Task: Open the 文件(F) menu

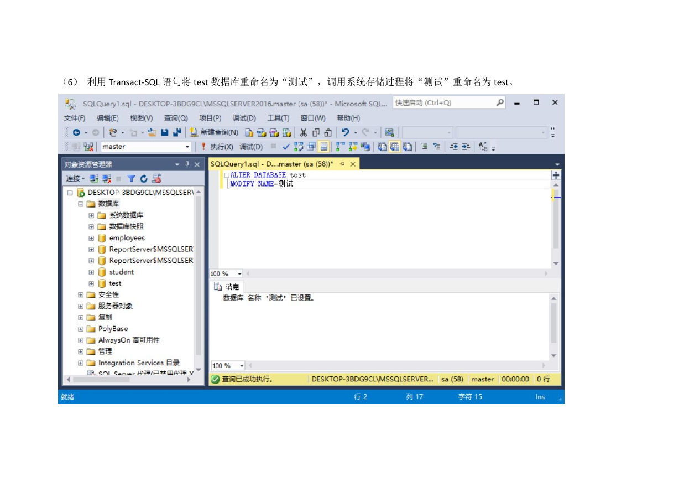Action: (x=74, y=118)
